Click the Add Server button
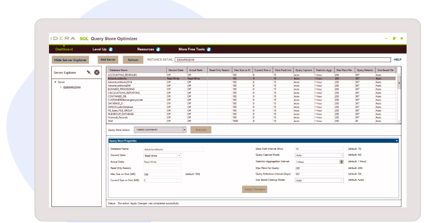The image size is (424, 223). pyautogui.click(x=108, y=60)
